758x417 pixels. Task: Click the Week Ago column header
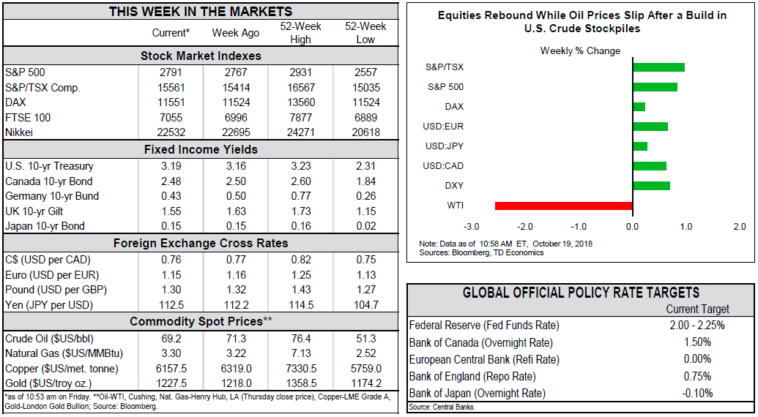coord(235,33)
